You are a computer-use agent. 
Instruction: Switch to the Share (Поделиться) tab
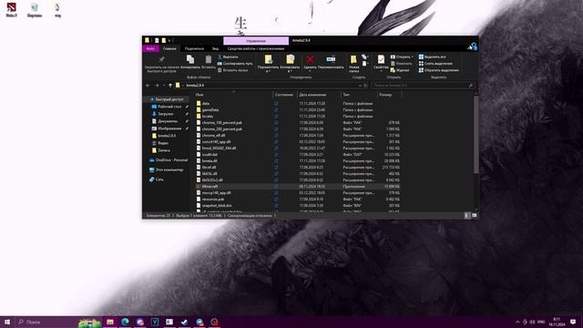(x=194, y=48)
